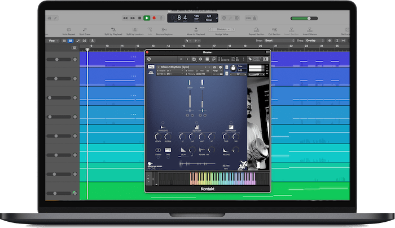Toggle the Stereo effect on
The width and height of the screenshot is (395, 228).
[158, 149]
